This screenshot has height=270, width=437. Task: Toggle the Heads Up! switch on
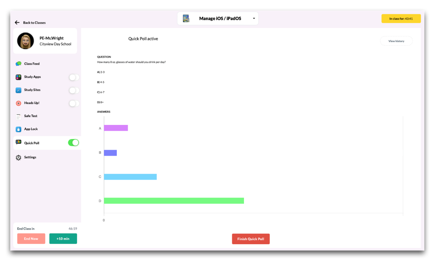(74, 103)
